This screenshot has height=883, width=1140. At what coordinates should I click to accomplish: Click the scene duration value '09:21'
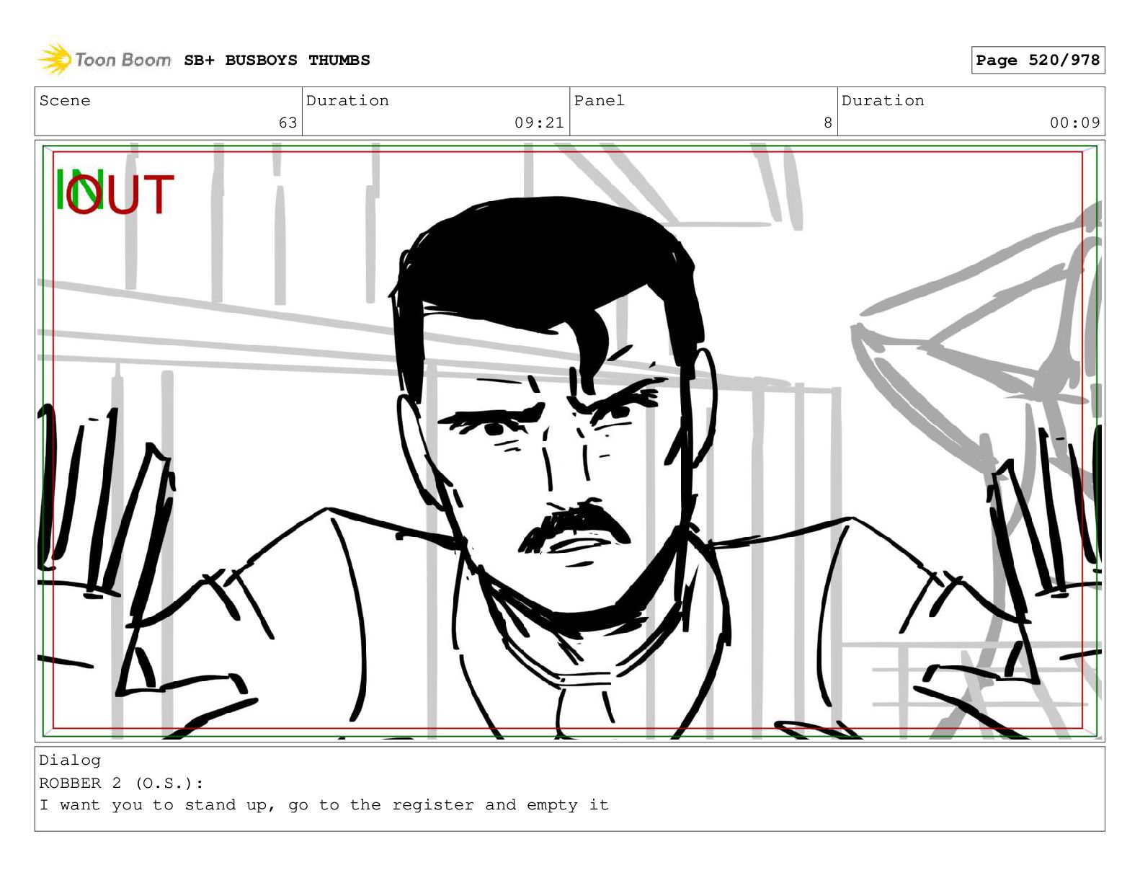[539, 123]
